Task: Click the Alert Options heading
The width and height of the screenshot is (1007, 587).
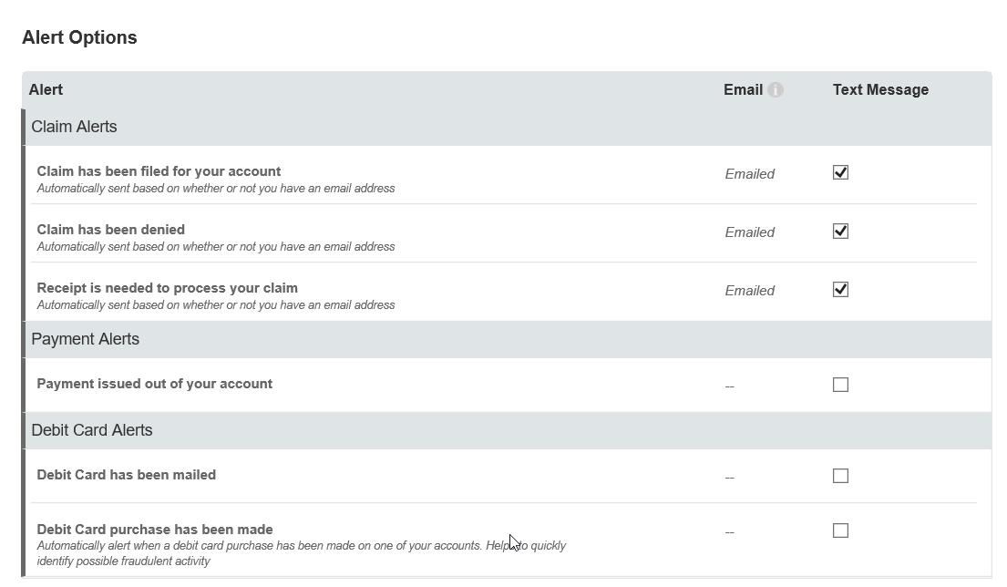Action: pos(79,37)
